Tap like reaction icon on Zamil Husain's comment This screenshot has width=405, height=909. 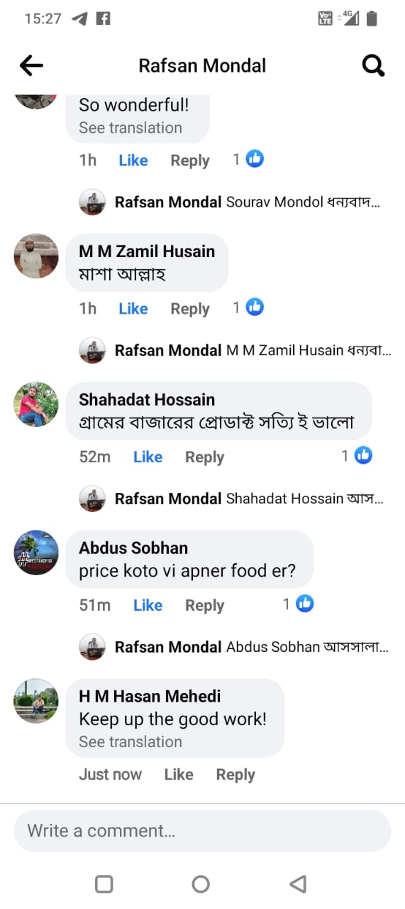pos(255,307)
